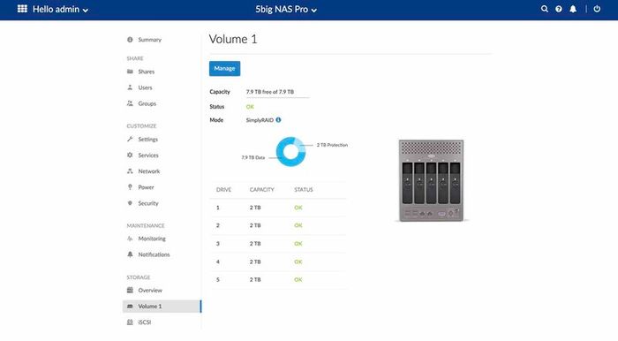Click the iSCSI icon in sidebar
This screenshot has width=618, height=341.
click(130, 322)
